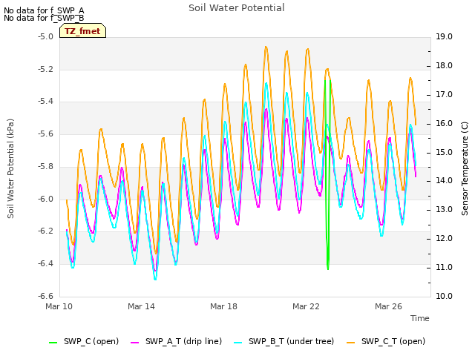This screenshot has width=475, height=356.
Task: Click the -5.6 left axis tick label
Action: click(x=45, y=133)
